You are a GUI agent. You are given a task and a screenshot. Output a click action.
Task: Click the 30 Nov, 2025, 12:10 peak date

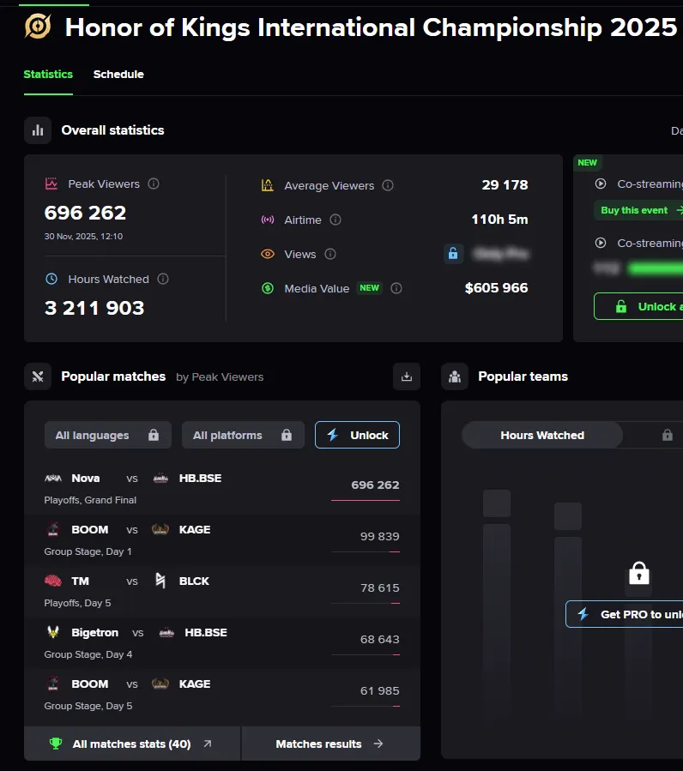83,237
